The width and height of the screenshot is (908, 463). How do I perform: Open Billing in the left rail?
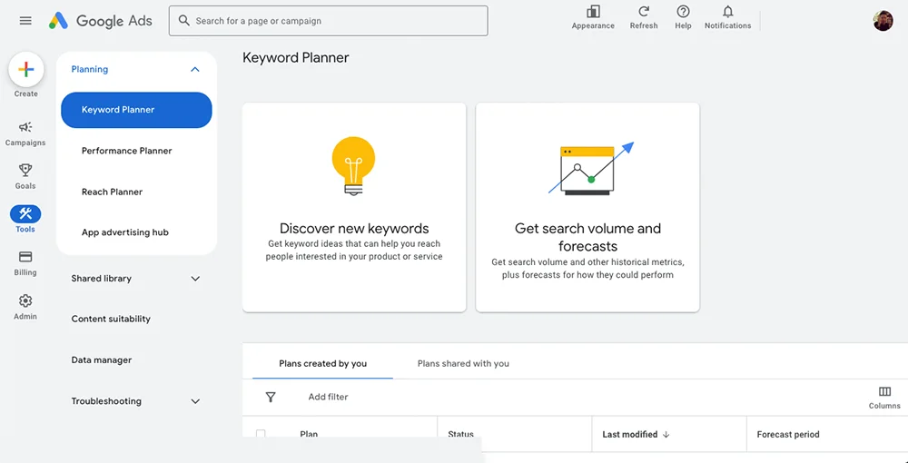(25, 258)
